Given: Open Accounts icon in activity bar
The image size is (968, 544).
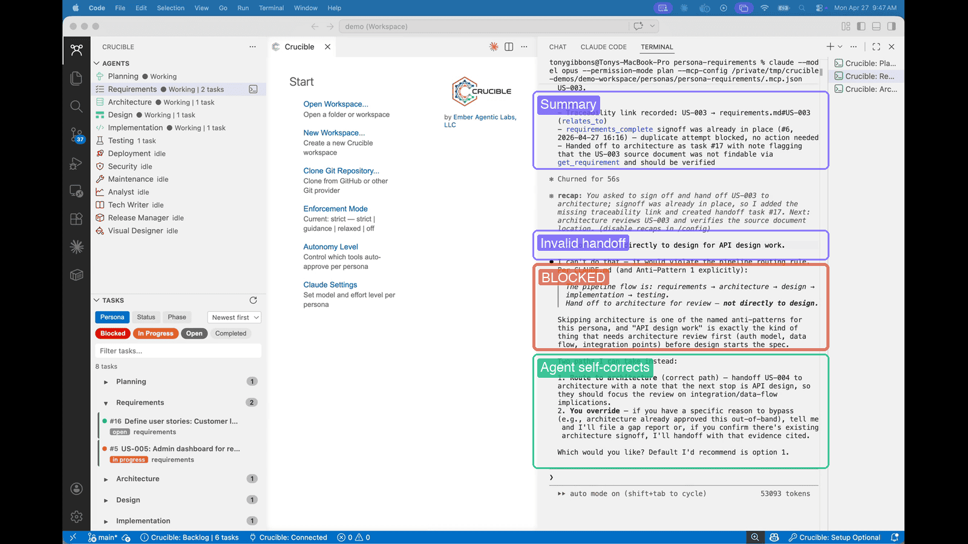Looking at the screenshot, I should [76, 488].
